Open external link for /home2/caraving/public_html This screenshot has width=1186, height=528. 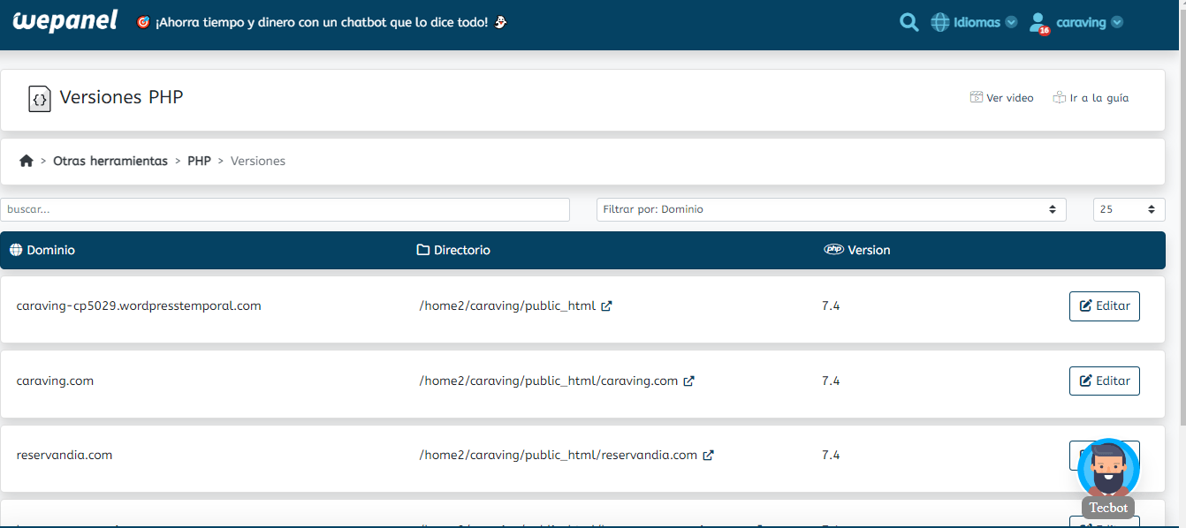click(x=606, y=306)
